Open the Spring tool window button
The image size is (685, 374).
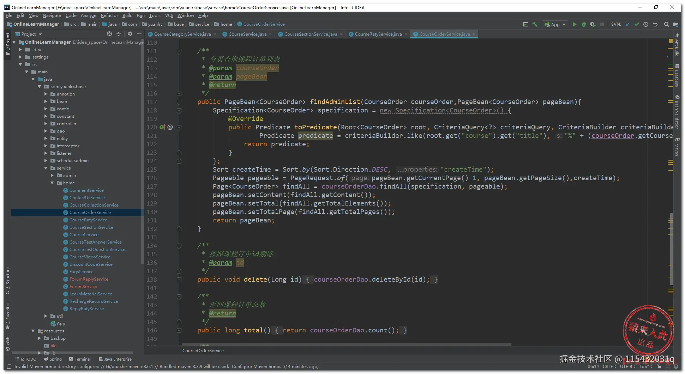click(x=53, y=359)
